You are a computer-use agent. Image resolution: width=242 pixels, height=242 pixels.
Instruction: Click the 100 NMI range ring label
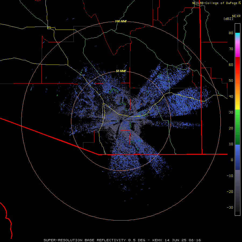121,21
